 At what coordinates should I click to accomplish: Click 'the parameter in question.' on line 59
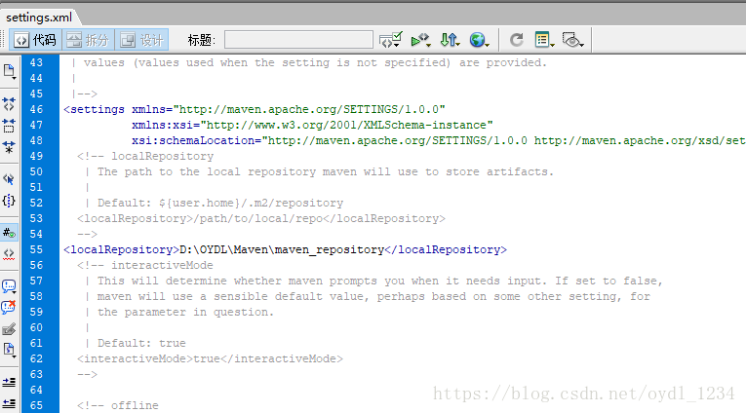[186, 313]
